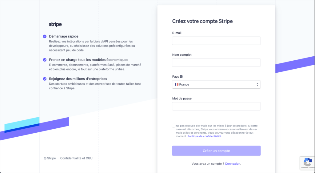The image size is (315, 173).
Task: Focus the Mot de passe field
Action: tap(216, 106)
